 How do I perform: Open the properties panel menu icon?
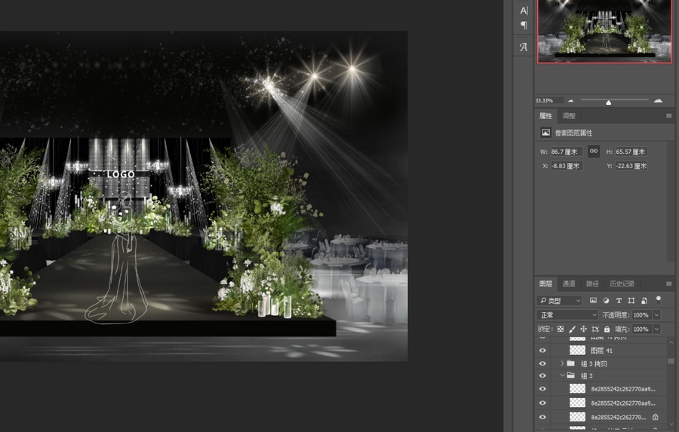coord(668,115)
